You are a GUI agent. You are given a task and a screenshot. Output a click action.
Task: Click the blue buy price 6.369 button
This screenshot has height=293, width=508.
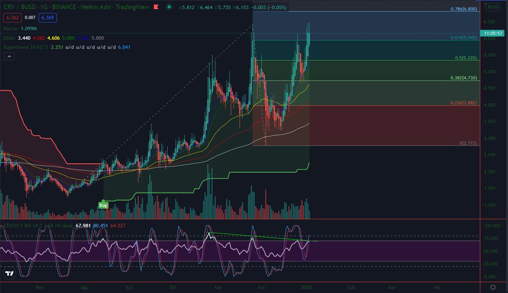(x=47, y=17)
